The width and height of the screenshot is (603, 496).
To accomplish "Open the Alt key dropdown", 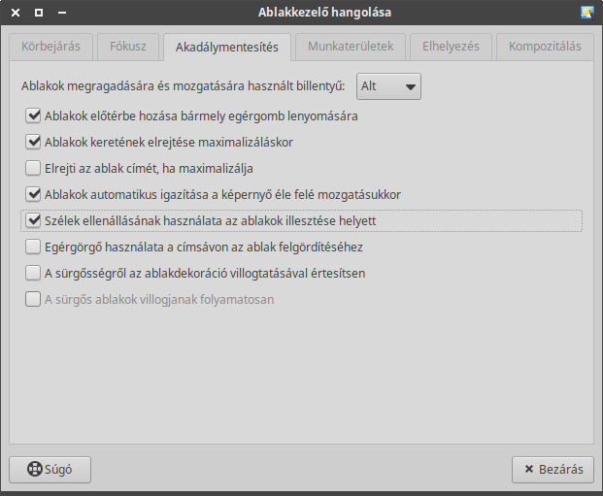I will coord(389,86).
